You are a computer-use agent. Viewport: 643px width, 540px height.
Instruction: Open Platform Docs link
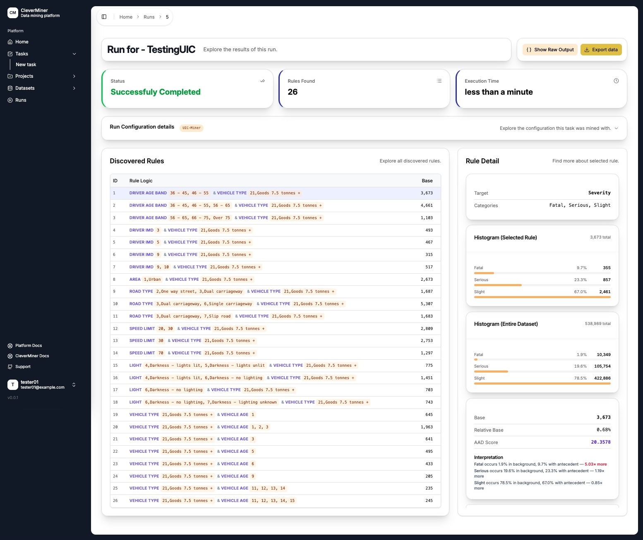(29, 346)
